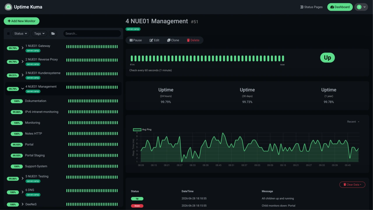Click Add New Monitor button

tap(22, 21)
